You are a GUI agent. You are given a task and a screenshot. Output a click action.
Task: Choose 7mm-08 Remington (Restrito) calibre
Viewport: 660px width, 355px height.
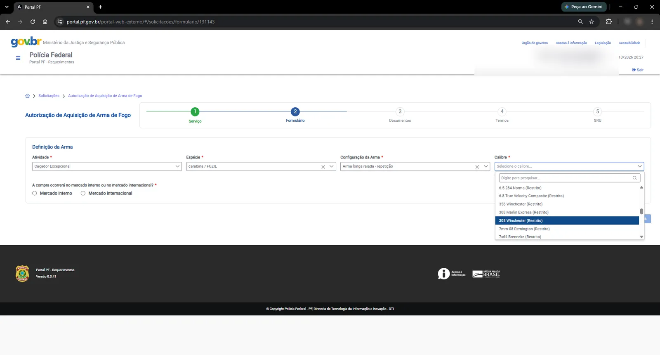(x=567, y=229)
